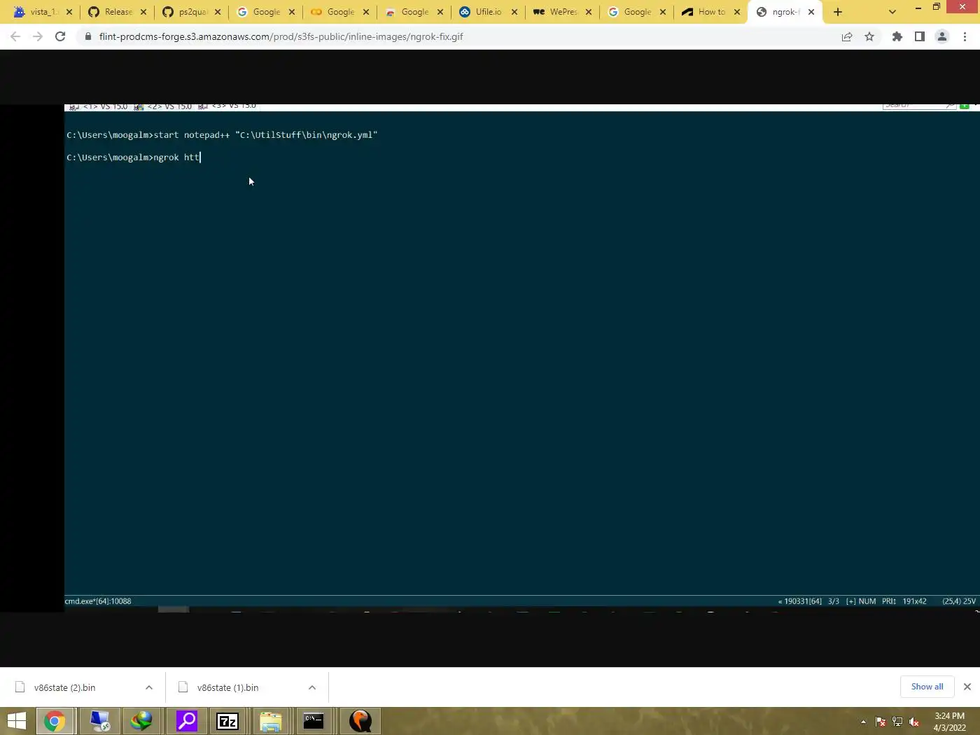This screenshot has height=735, width=980.
Task: Switch to the Ufile.io tab
Action: [489, 12]
